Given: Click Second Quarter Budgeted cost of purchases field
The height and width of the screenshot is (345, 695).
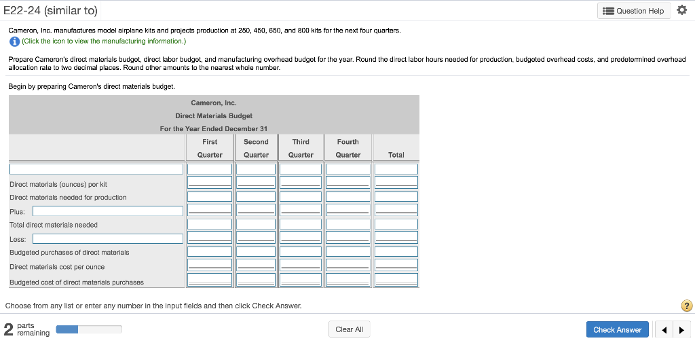Looking at the screenshot, I should tap(256, 280).
